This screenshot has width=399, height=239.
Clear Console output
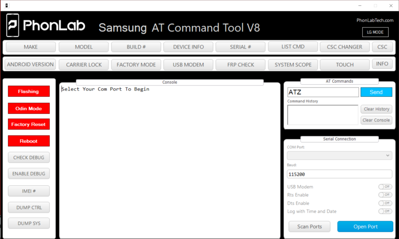376,120
